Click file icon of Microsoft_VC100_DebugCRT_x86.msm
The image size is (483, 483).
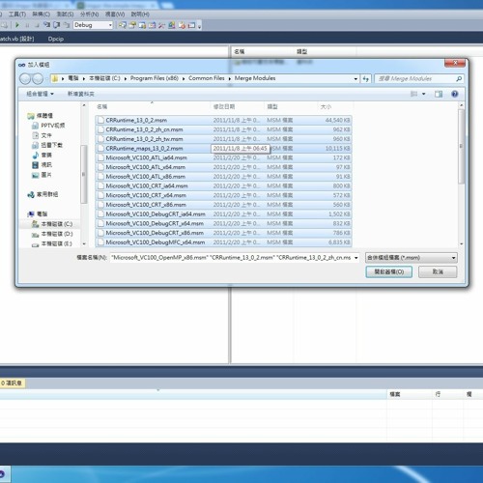[x=100, y=233]
